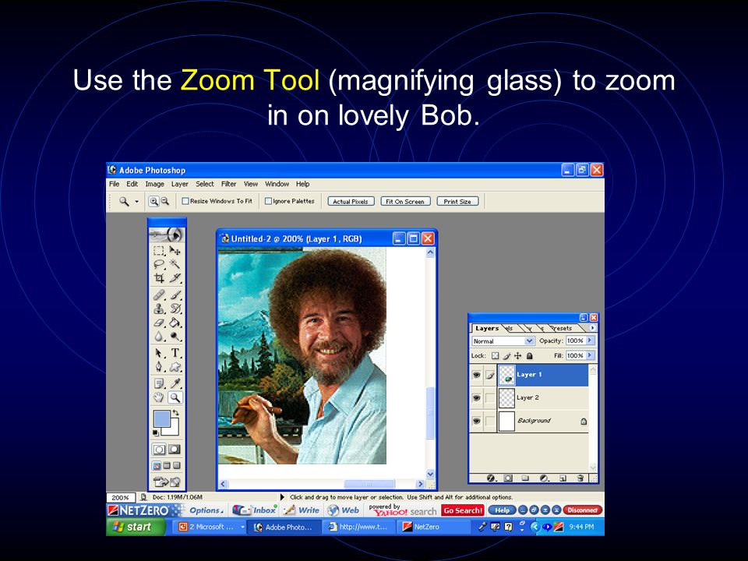Click the Zoom In mode icon in options bar
Viewport: 748px width, 561px height.
(153, 201)
